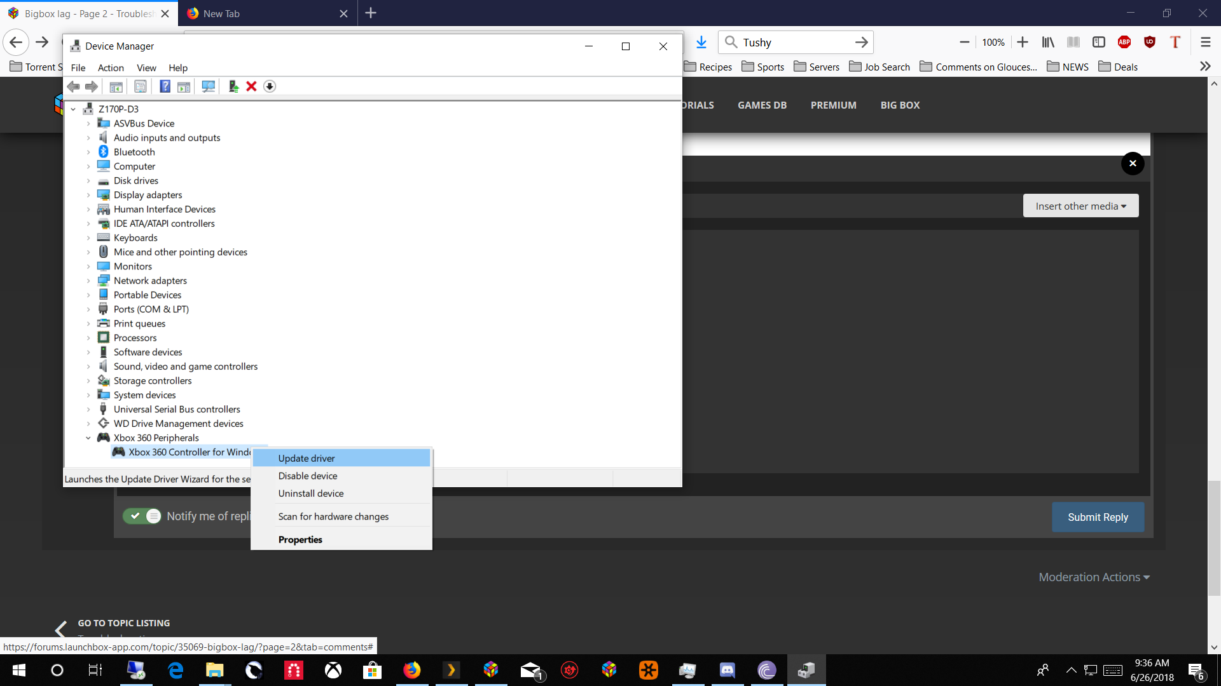Screen dimensions: 1221x686
Task: Expand Network adapters node
Action: coord(88,281)
